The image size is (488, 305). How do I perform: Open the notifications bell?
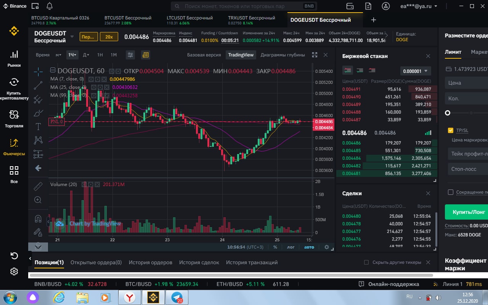(x=50, y=6)
